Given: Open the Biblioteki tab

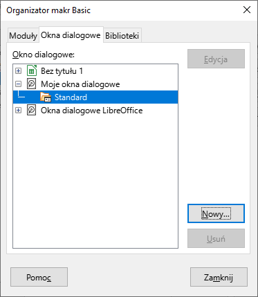Looking at the screenshot, I should click(x=122, y=36).
